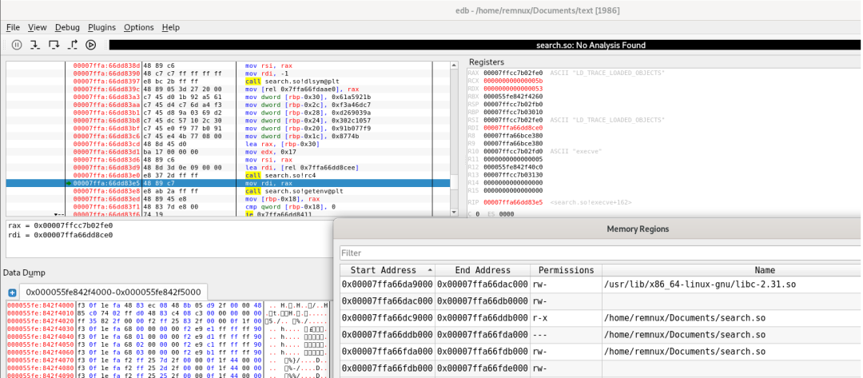
Task: Pause the debugged process
Action: tap(15, 46)
